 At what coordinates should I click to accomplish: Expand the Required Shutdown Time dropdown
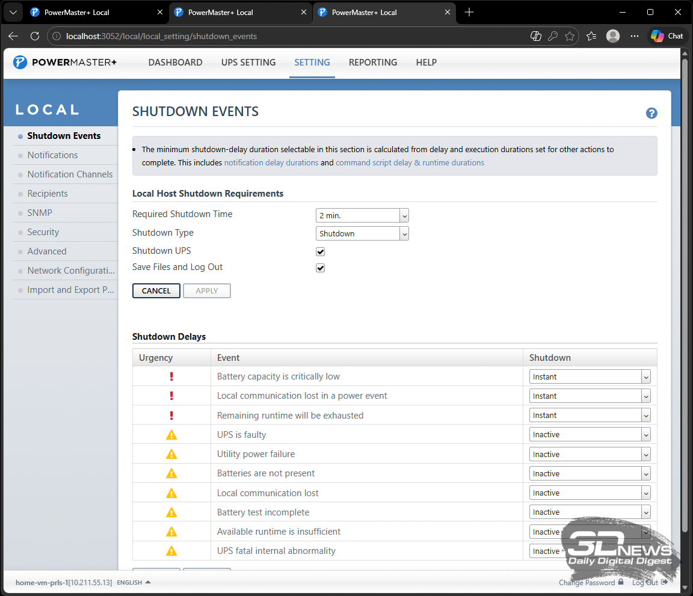click(362, 215)
